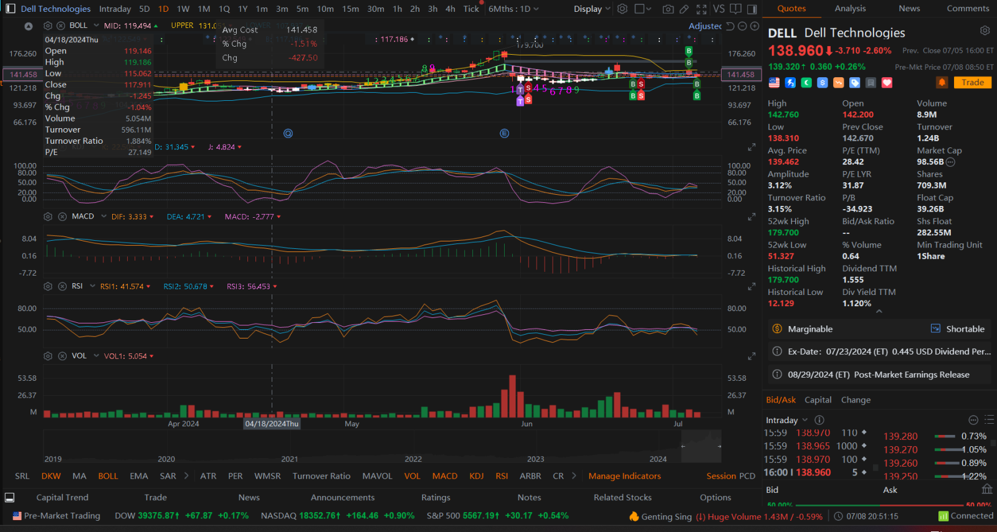Open Capital Trend at the bottom

62,497
